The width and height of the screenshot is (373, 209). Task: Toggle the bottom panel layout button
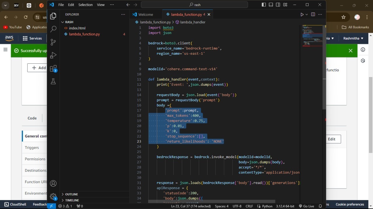[x=271, y=5]
